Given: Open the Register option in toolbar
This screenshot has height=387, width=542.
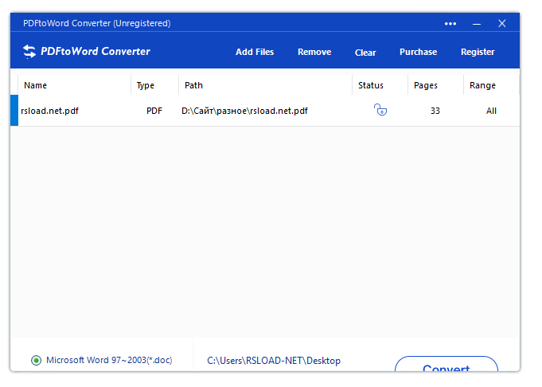Looking at the screenshot, I should (x=478, y=52).
